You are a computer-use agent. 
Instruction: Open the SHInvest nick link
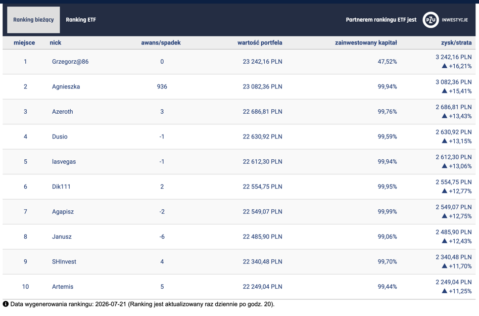tap(64, 261)
